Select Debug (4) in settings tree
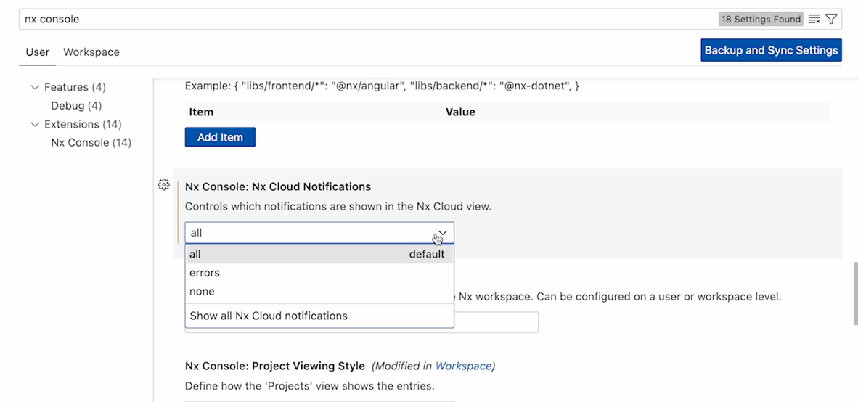858x402 pixels. click(x=76, y=106)
